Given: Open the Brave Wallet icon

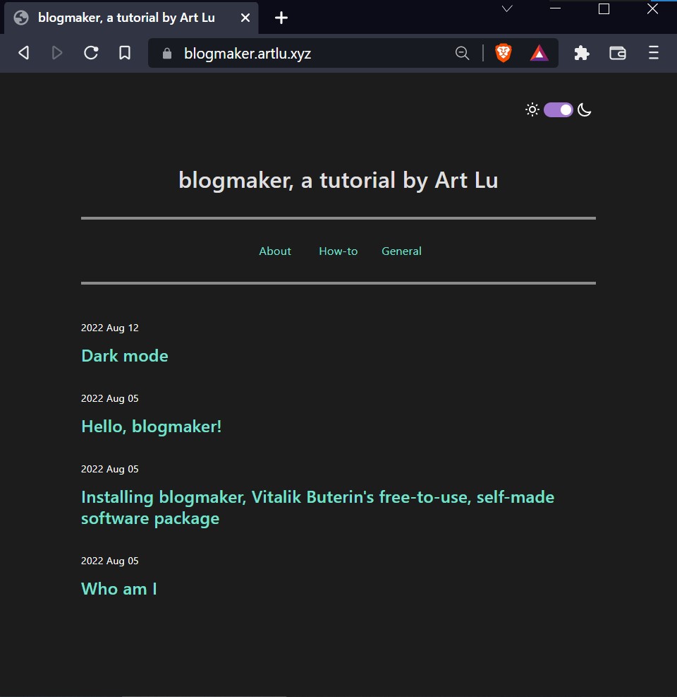Looking at the screenshot, I should (x=618, y=53).
